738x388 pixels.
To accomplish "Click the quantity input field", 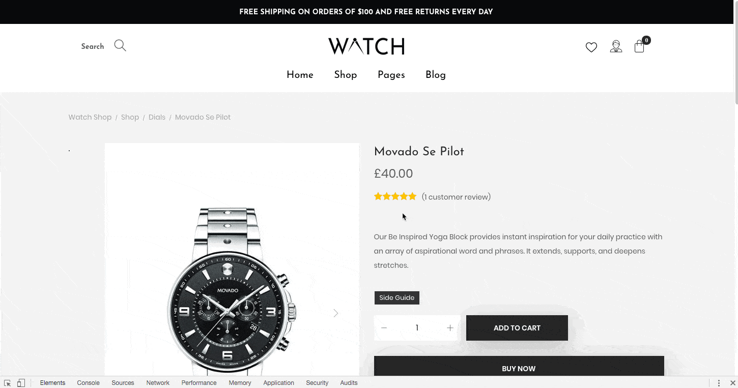I will click(417, 328).
